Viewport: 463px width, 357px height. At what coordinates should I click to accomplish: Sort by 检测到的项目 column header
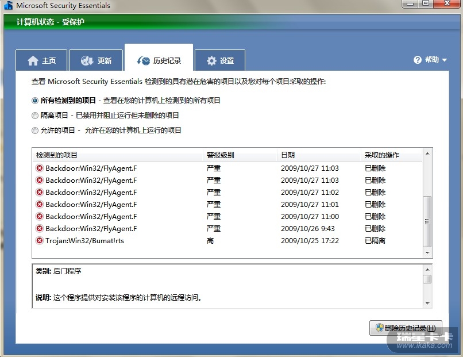[x=118, y=155]
